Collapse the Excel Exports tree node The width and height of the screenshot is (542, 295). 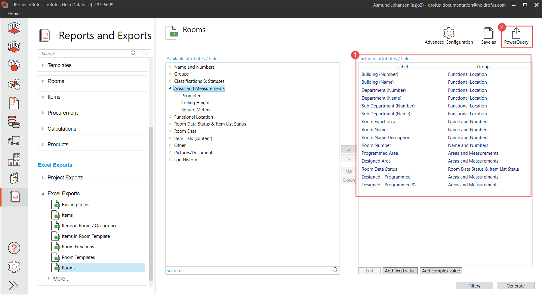pyautogui.click(x=43, y=194)
